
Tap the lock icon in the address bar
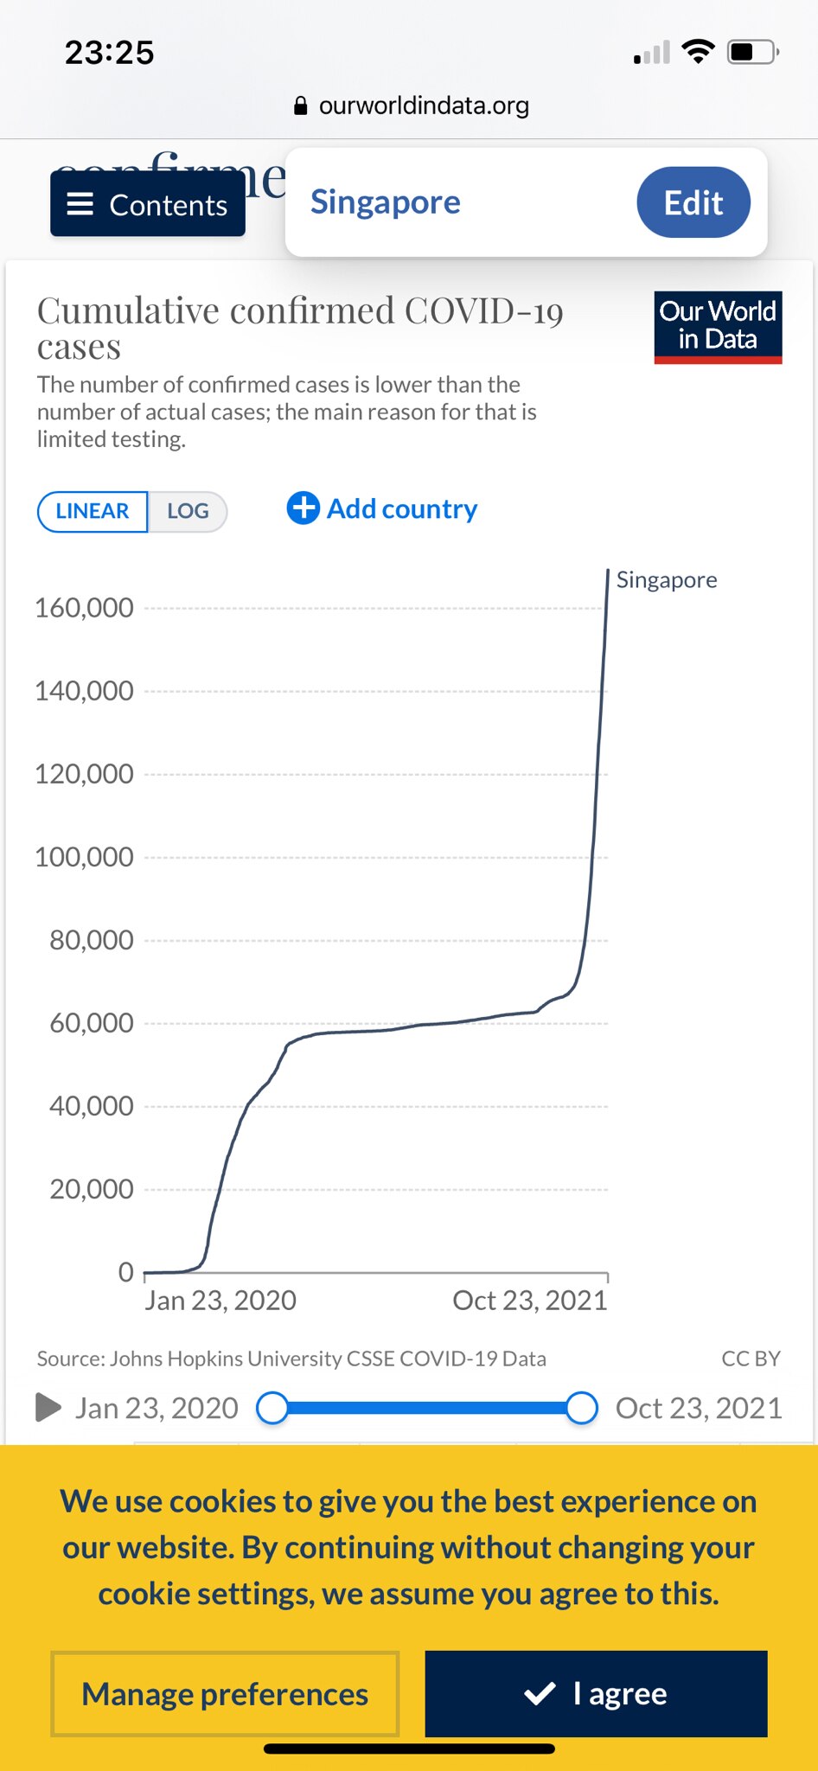(x=301, y=105)
